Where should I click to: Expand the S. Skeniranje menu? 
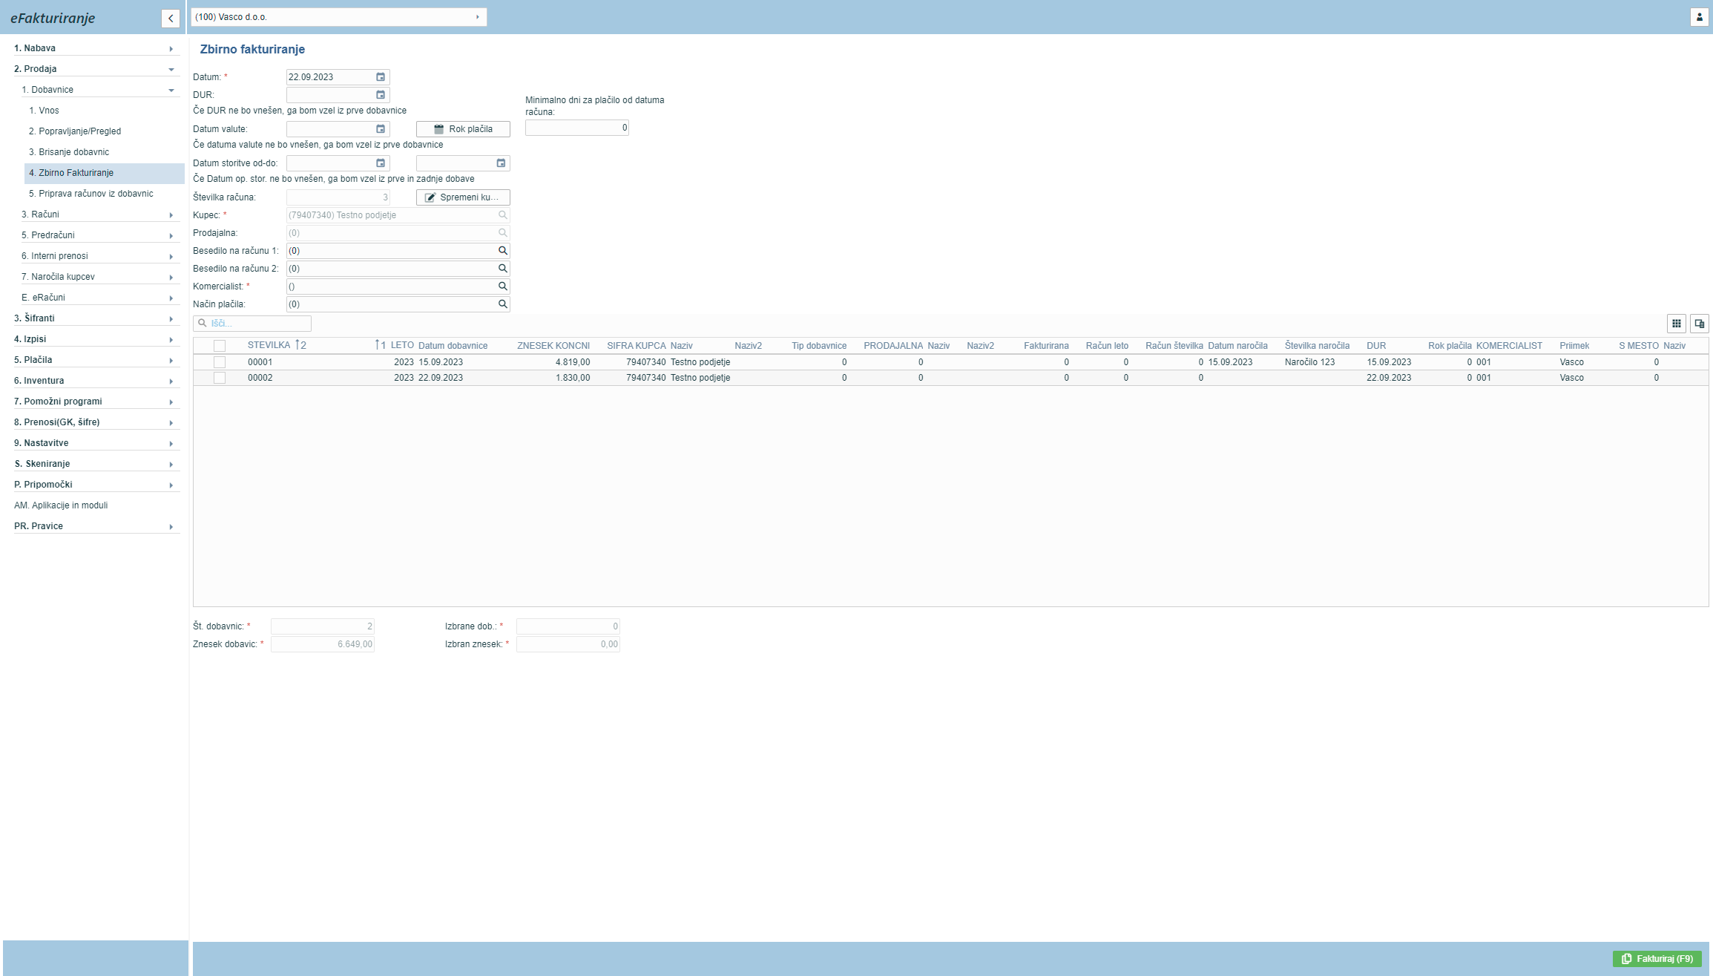point(96,464)
